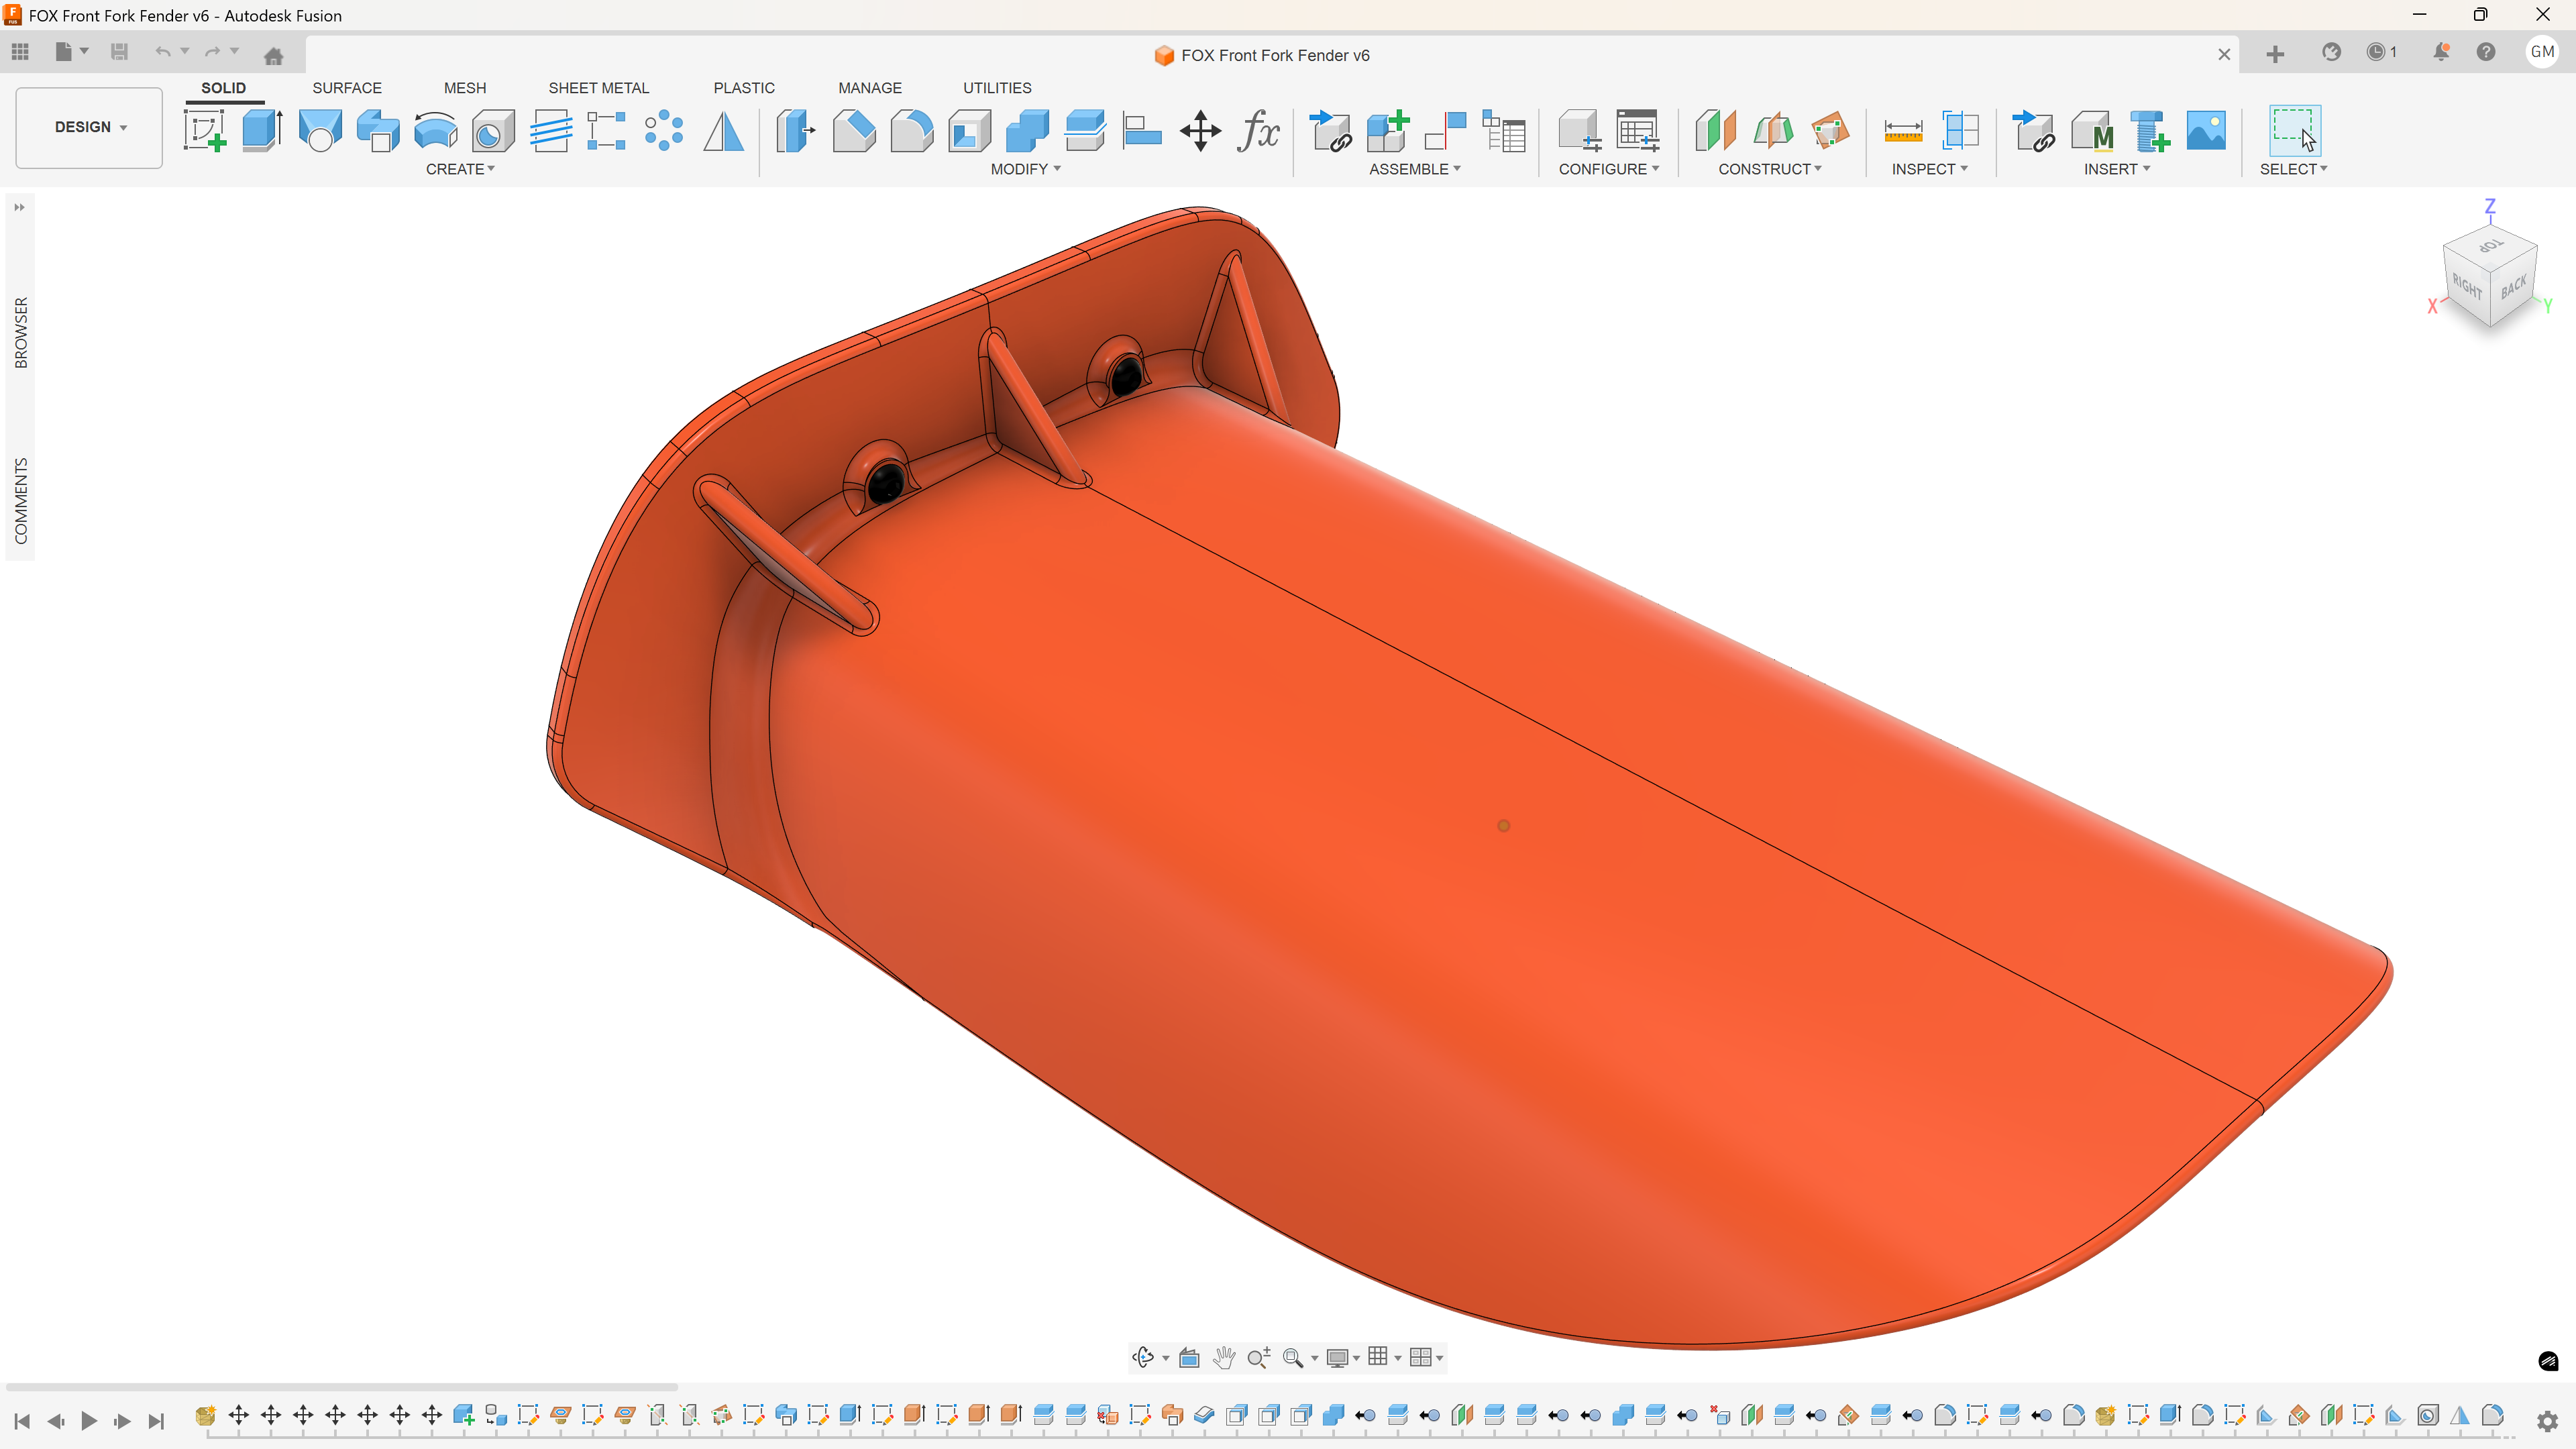Open the Orbit navigation tool
The width and height of the screenshot is (2576, 1449).
pyautogui.click(x=1143, y=1357)
